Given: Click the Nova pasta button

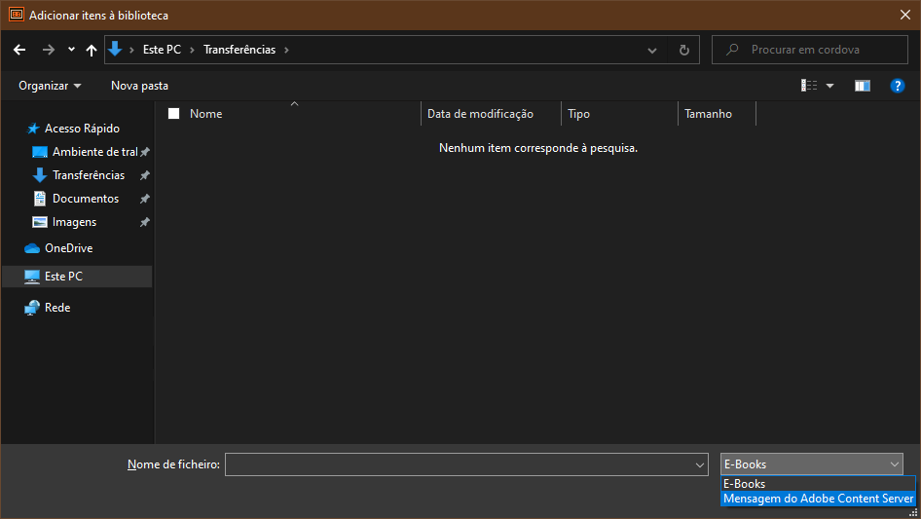Looking at the screenshot, I should pos(139,86).
